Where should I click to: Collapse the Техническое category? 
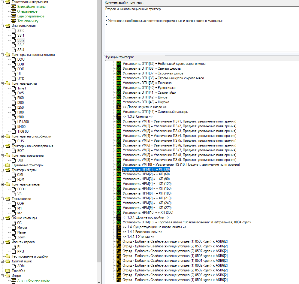pyautogui.click(x=2, y=199)
